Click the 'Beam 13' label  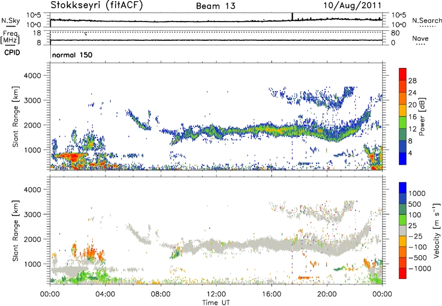coord(215,6)
